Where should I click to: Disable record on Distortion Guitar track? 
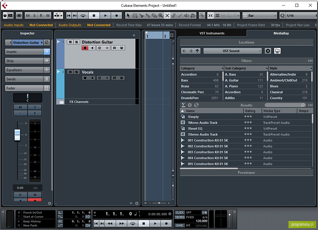click(x=85, y=48)
